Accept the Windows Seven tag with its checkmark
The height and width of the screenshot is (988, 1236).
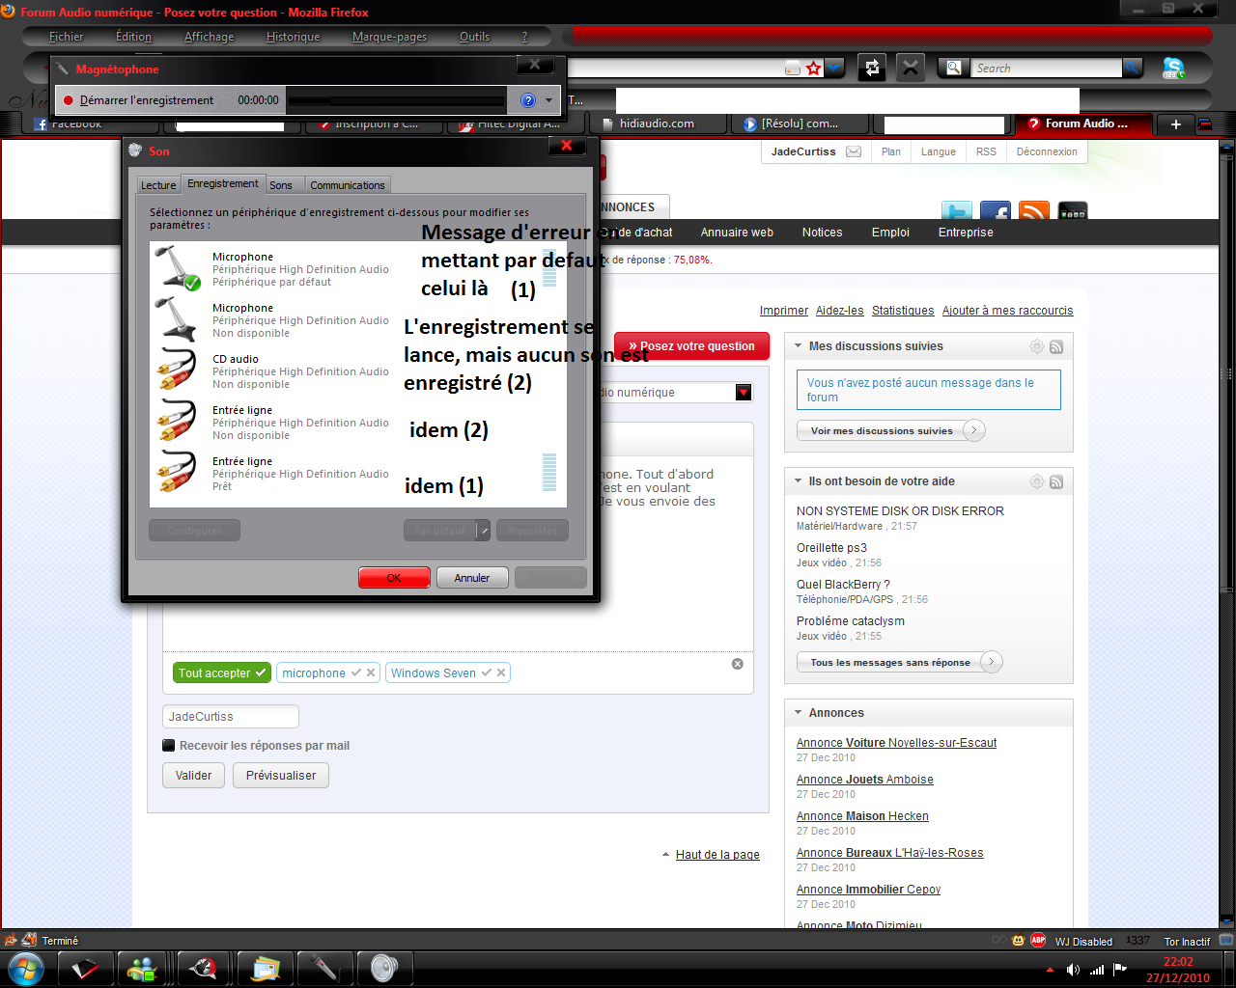point(487,672)
